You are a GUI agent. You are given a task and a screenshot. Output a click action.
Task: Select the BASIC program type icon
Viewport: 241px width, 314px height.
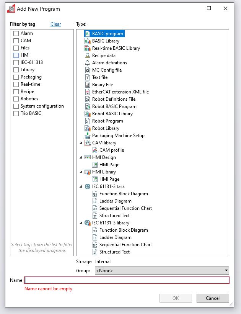tap(87, 34)
